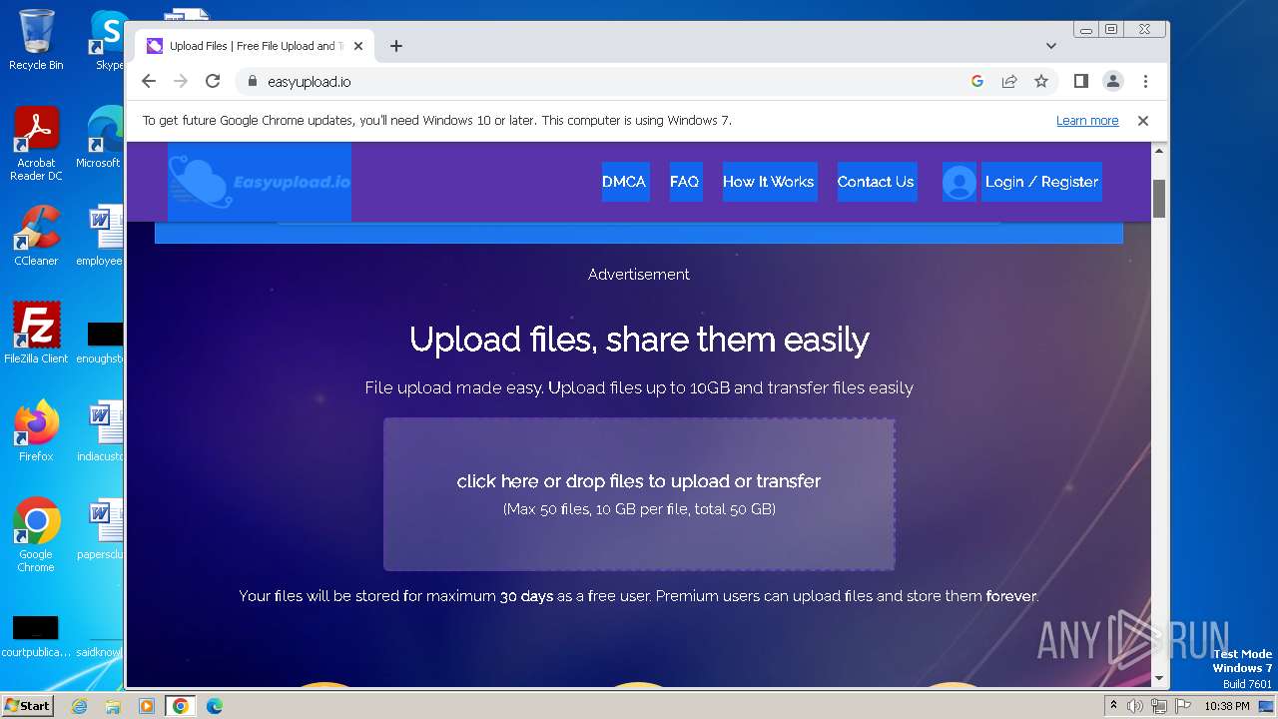1278x719 pixels.
Task: Open the Chrome profile avatar
Action: [1113, 82]
